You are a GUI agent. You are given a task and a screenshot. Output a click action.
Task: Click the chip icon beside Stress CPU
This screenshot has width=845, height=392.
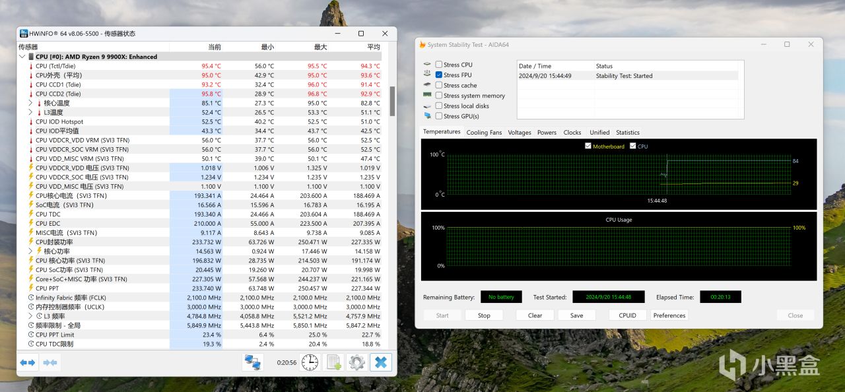click(427, 65)
